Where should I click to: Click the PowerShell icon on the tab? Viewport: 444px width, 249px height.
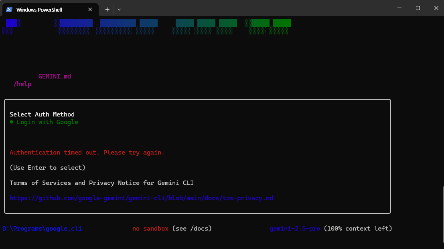pos(9,10)
